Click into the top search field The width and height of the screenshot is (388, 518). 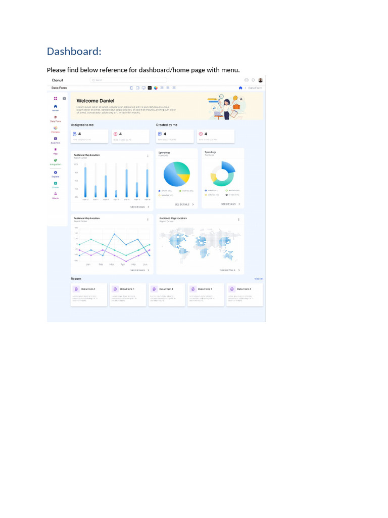point(128,80)
